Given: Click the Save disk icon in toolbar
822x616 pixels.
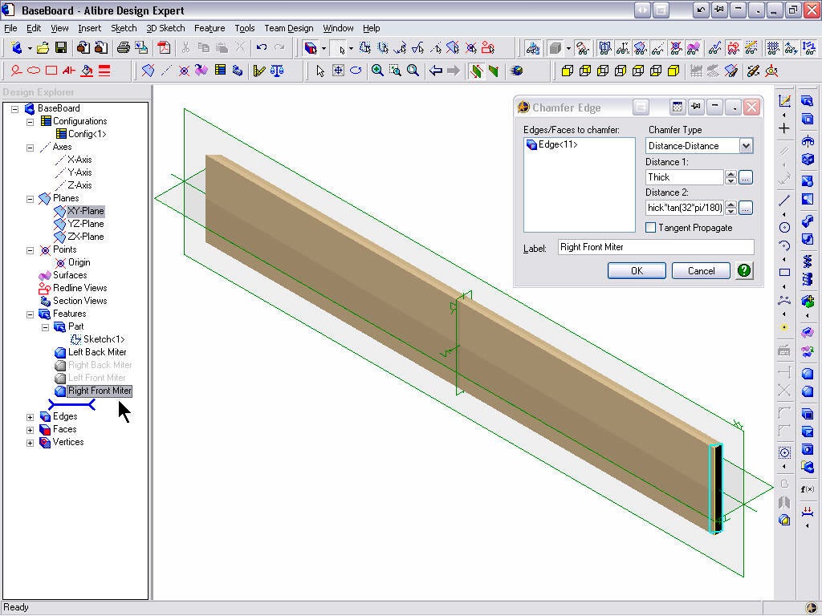Looking at the screenshot, I should pyautogui.click(x=61, y=48).
